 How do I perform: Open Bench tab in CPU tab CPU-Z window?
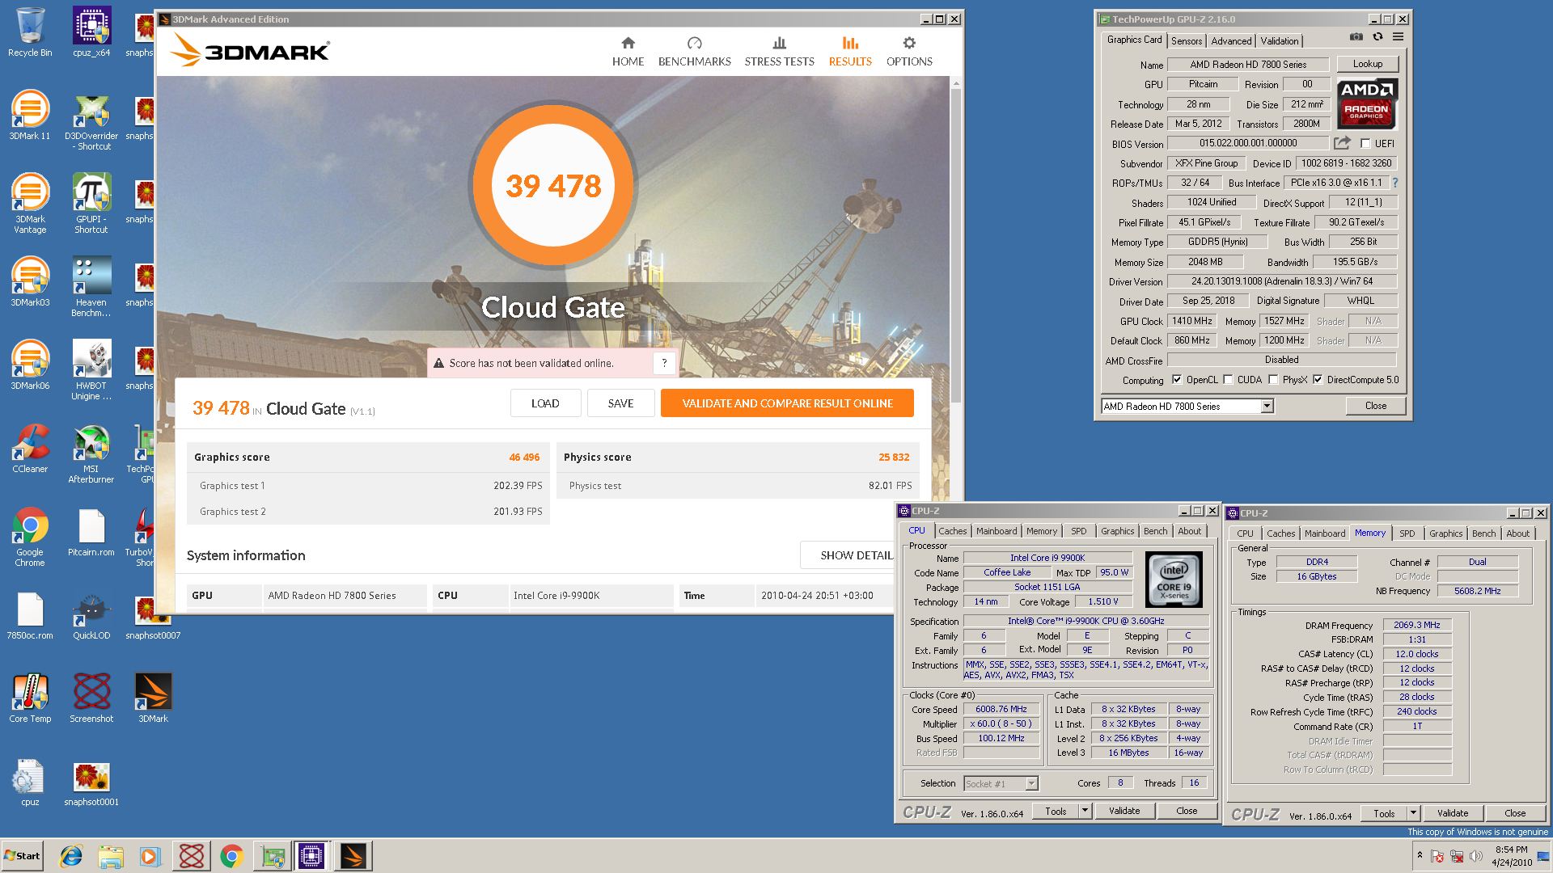(1155, 531)
